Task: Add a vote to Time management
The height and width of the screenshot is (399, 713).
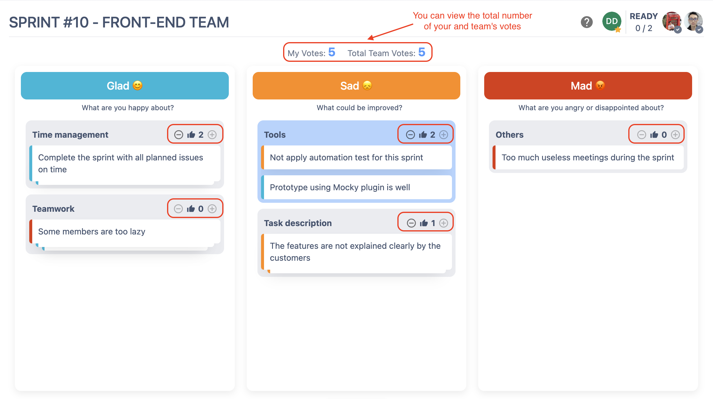Action: [212, 135]
